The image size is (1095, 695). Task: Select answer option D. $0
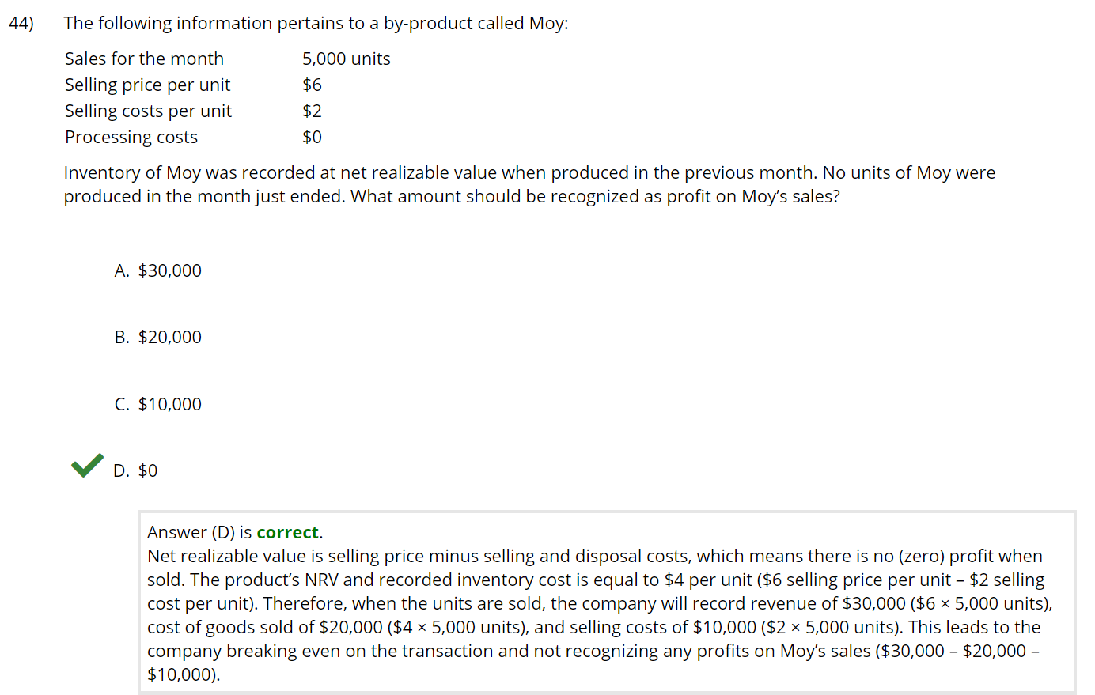[135, 470]
